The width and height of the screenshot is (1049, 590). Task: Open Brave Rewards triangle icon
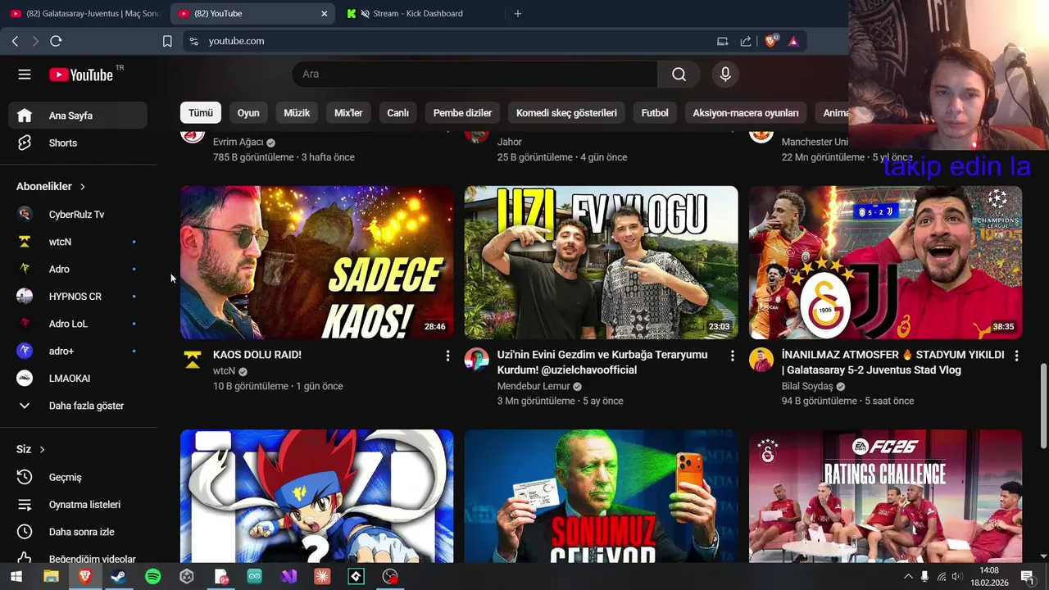click(793, 41)
